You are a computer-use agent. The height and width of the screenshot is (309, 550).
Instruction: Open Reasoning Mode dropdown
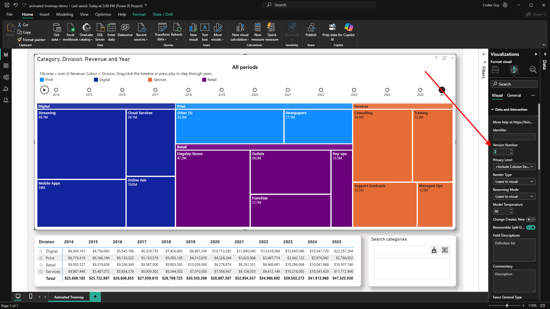click(x=514, y=197)
